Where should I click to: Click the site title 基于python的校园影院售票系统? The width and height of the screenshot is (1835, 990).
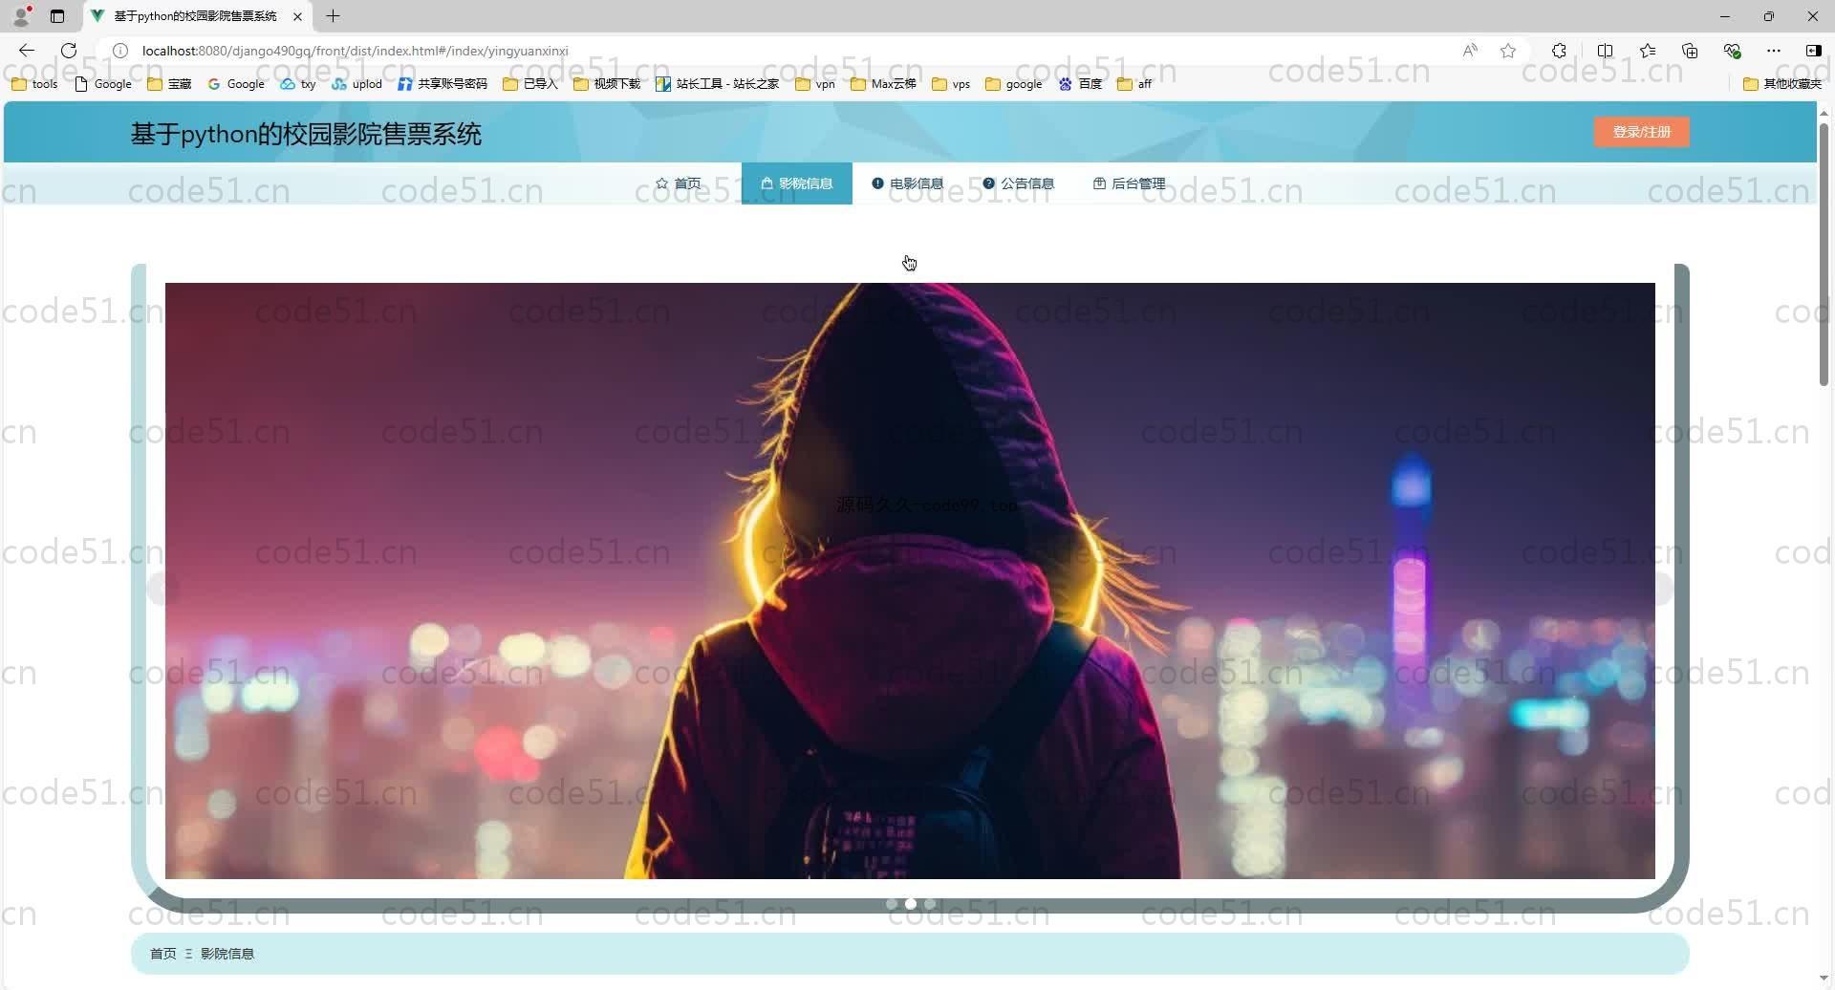306,134
